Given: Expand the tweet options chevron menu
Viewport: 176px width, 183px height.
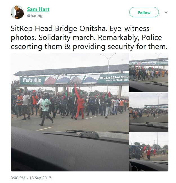Looking at the screenshot, I should (166, 12).
